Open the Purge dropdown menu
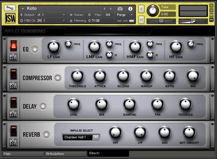 pos(131,15)
